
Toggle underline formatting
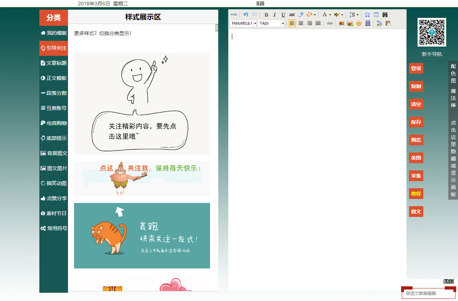click(x=283, y=15)
